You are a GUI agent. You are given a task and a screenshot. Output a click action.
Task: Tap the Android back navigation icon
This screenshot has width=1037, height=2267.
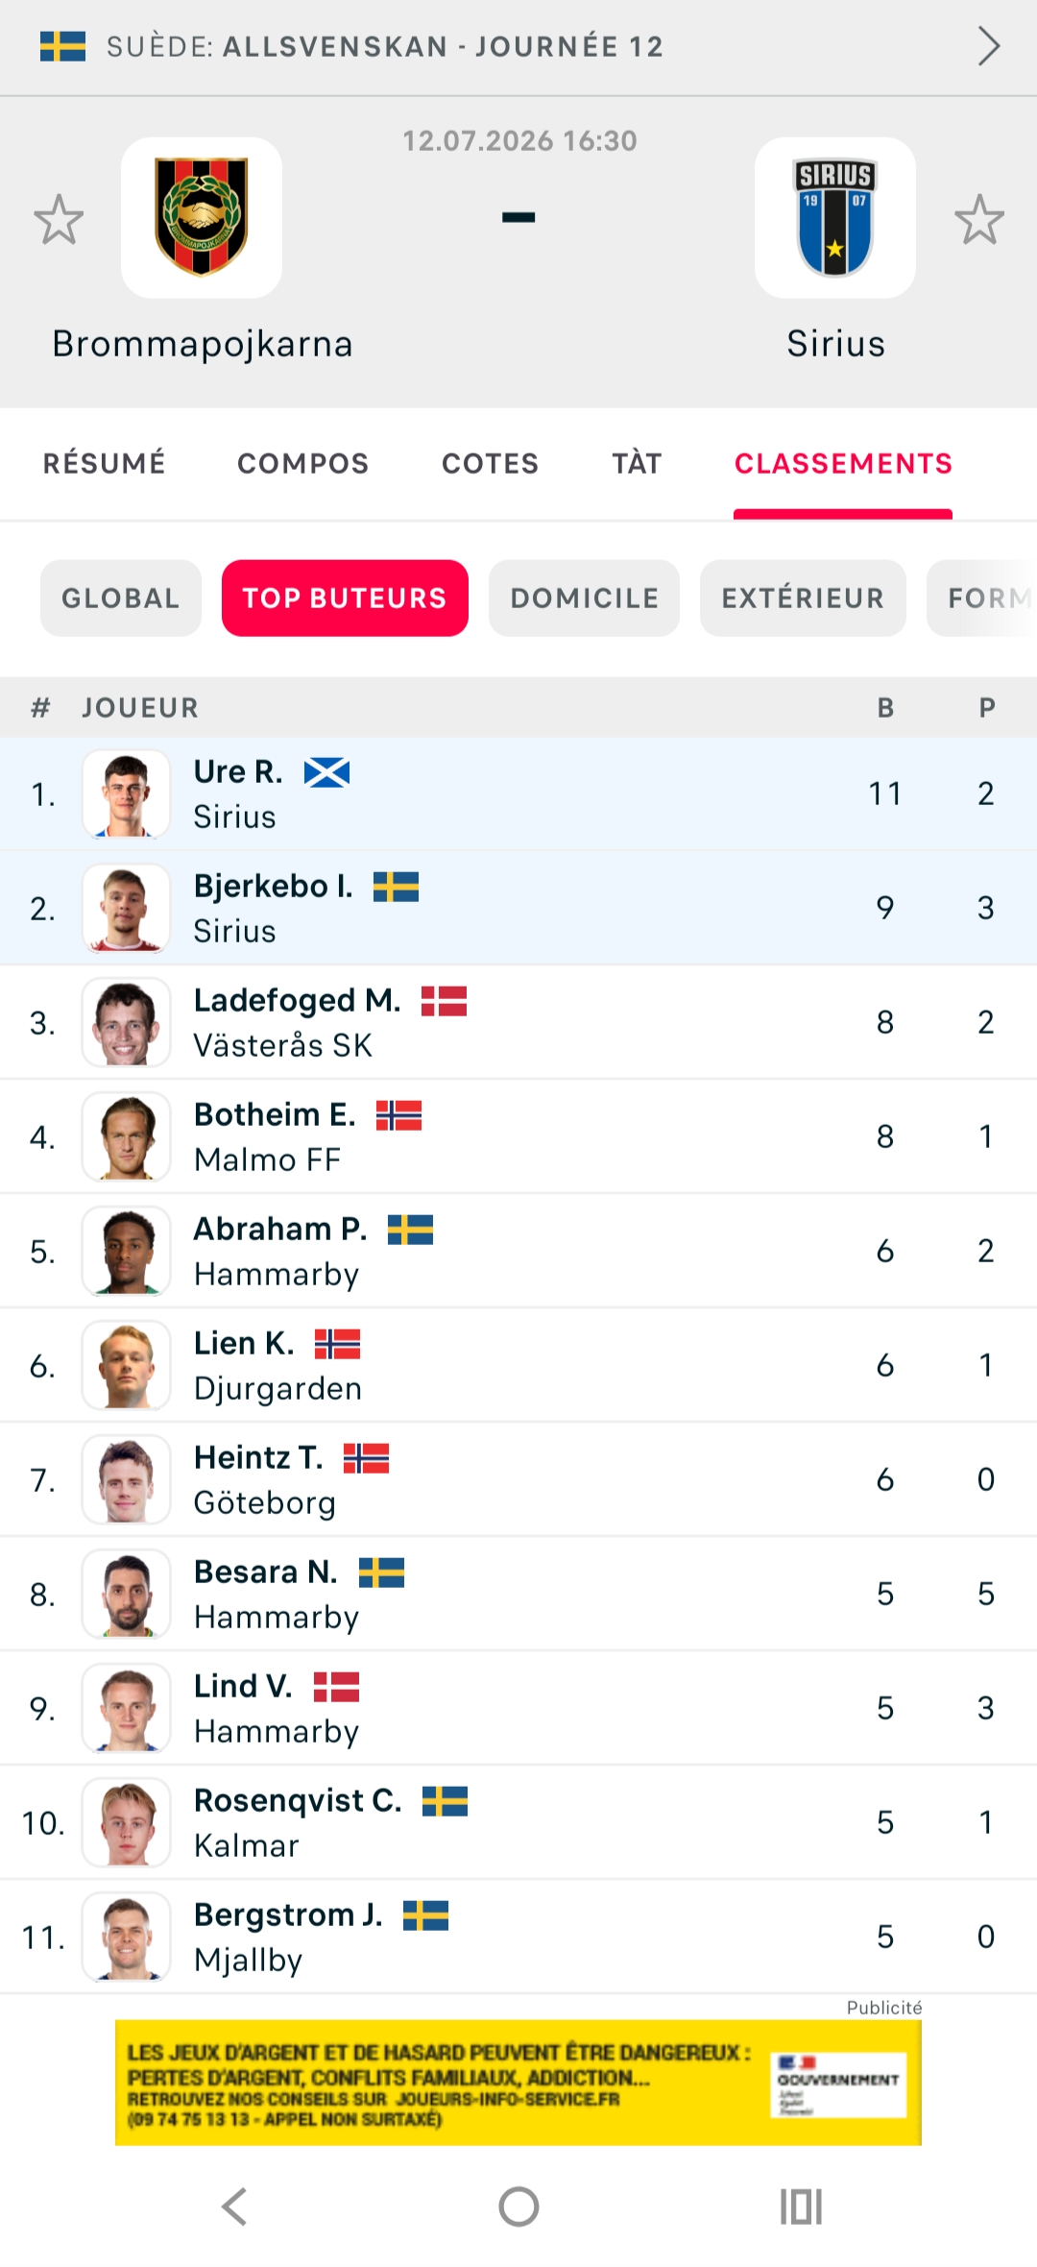(235, 2206)
